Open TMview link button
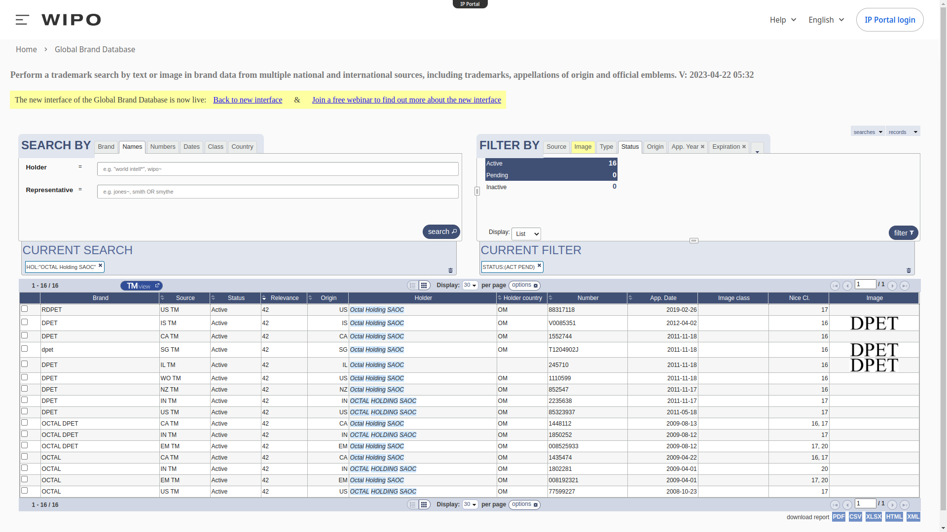 tap(142, 286)
